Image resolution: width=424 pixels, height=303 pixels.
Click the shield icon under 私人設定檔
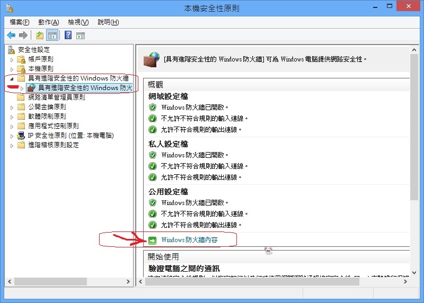click(x=153, y=155)
